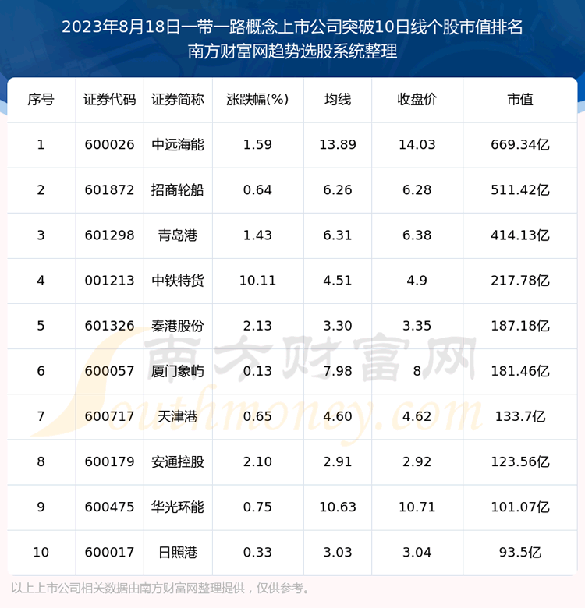Click the footer disclaimer text
Image resolution: width=585 pixels, height=608 pixels.
(x=161, y=589)
